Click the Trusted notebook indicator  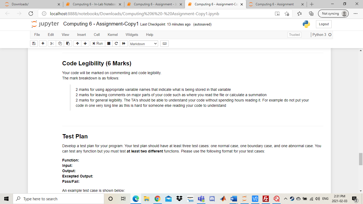pyautogui.click(x=294, y=35)
